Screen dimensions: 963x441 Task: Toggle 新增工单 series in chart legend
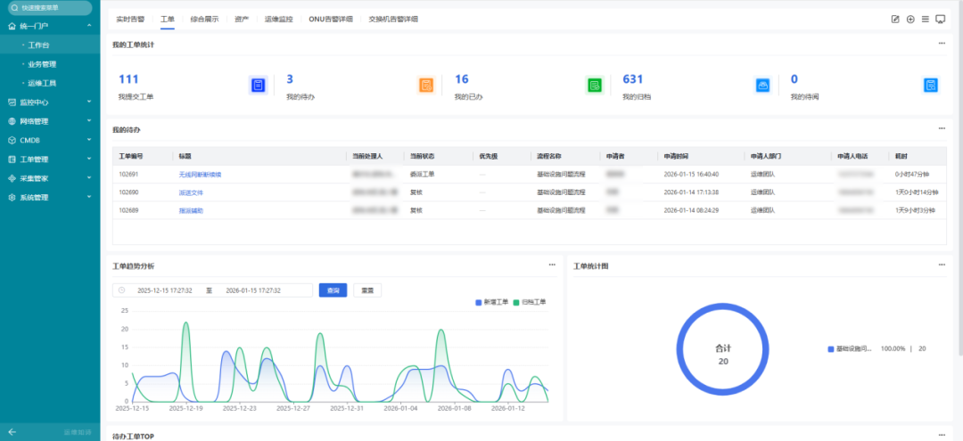(x=491, y=302)
